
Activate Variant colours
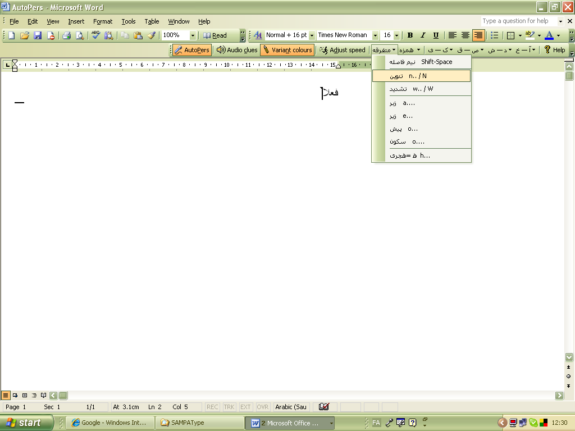[x=287, y=49]
